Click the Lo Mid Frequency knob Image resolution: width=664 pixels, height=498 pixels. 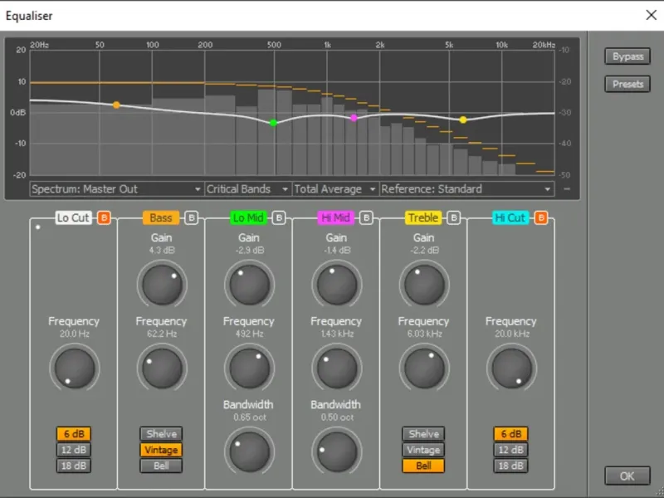click(x=248, y=368)
